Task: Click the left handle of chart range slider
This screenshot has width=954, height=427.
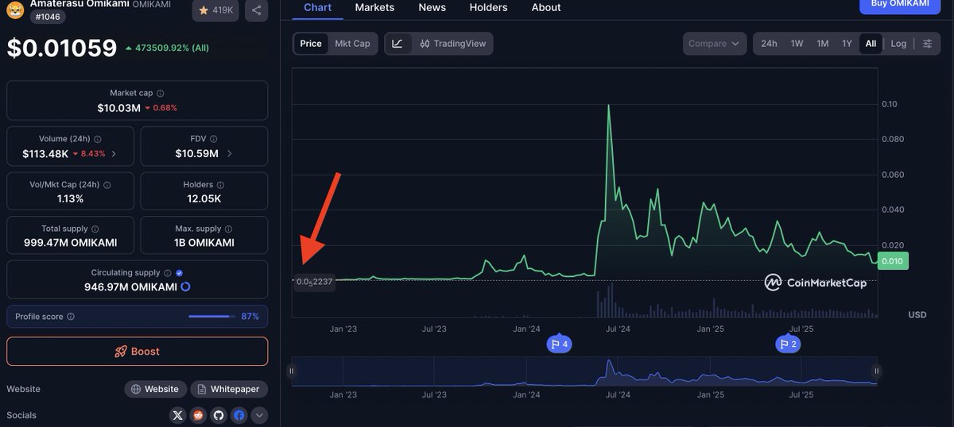Action: pos(292,371)
